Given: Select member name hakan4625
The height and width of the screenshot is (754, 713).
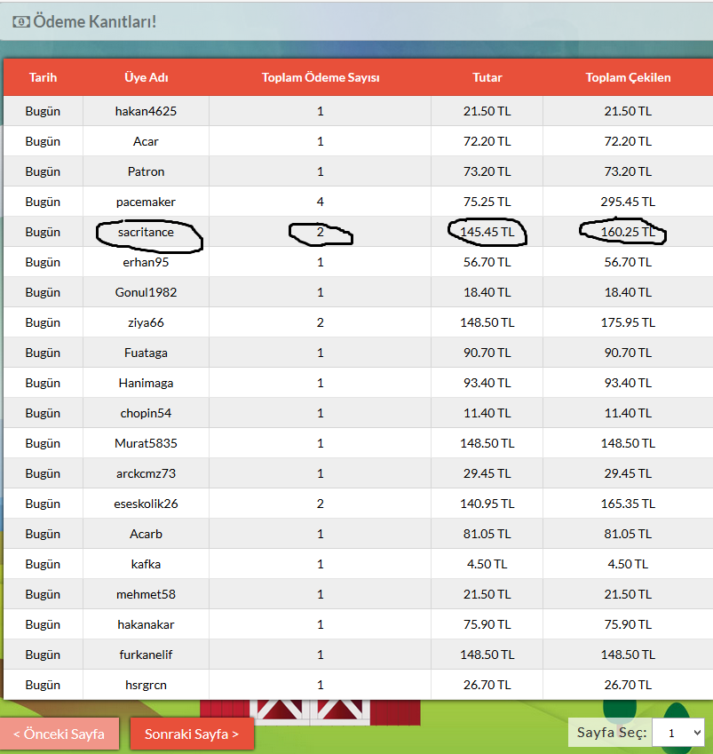Looking at the screenshot, I should (x=146, y=111).
